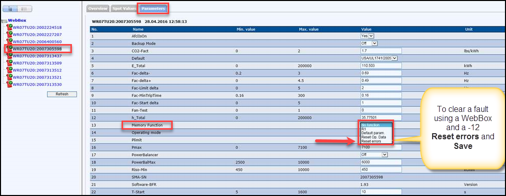Open device link WR07TU20:2007313530
Image resolution: width=506 pixels, height=196 pixels.
pos(37,84)
